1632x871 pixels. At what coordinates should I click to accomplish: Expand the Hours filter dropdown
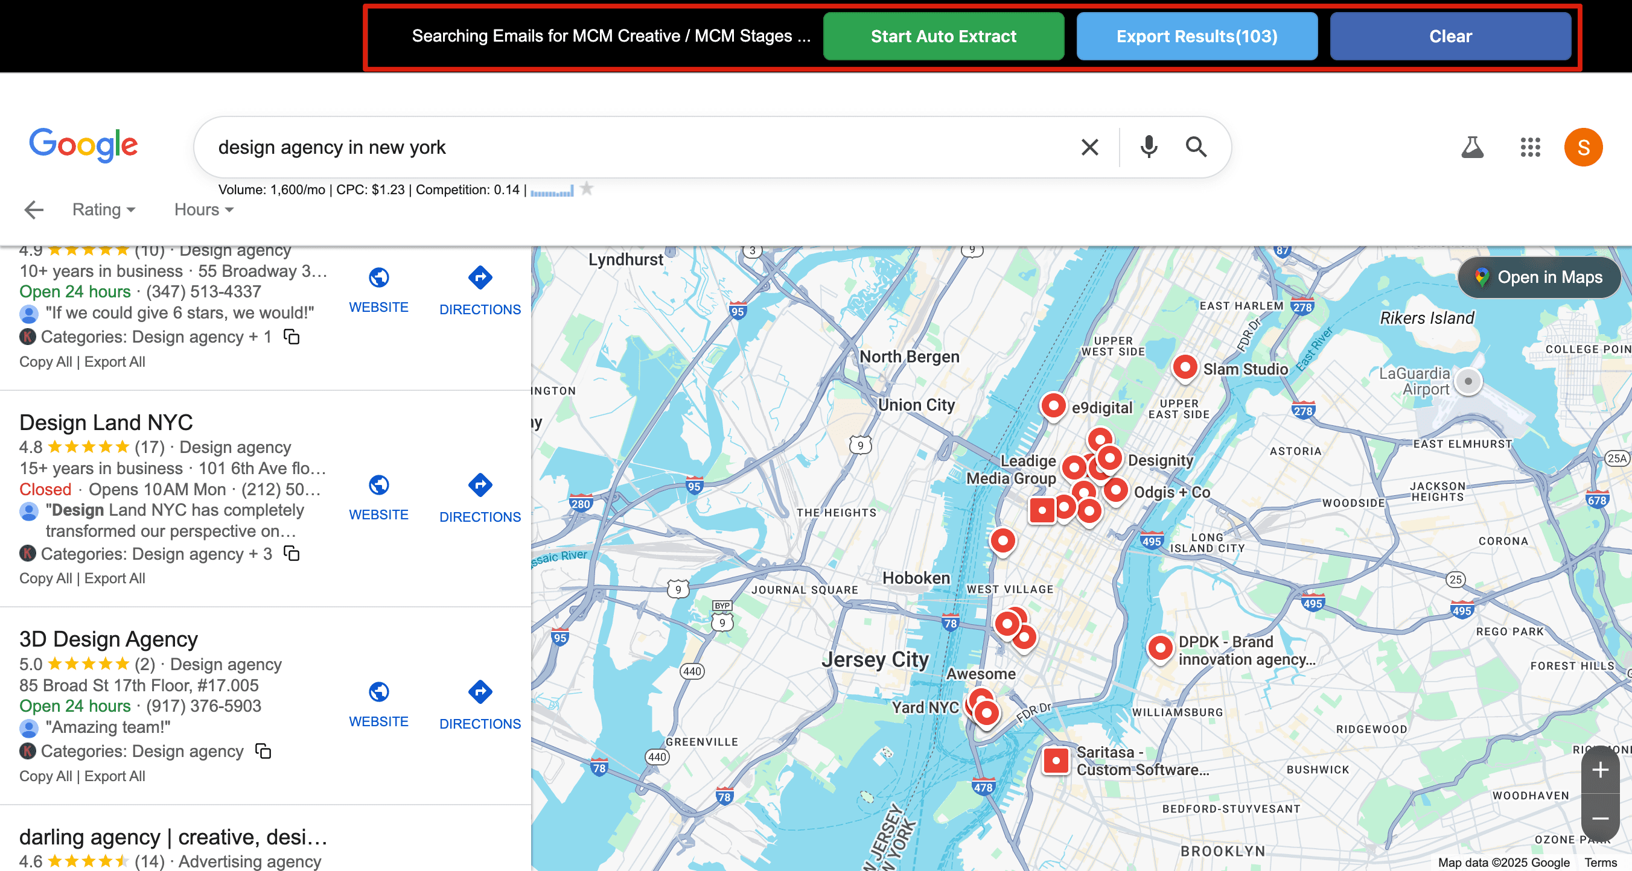click(203, 209)
